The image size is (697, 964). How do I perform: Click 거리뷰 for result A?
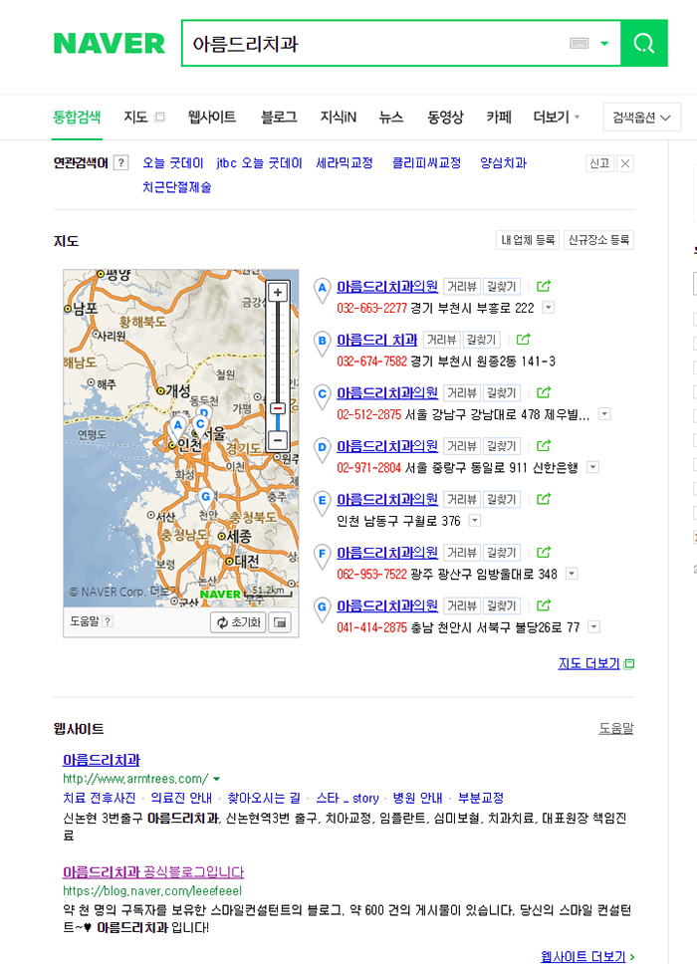click(462, 287)
